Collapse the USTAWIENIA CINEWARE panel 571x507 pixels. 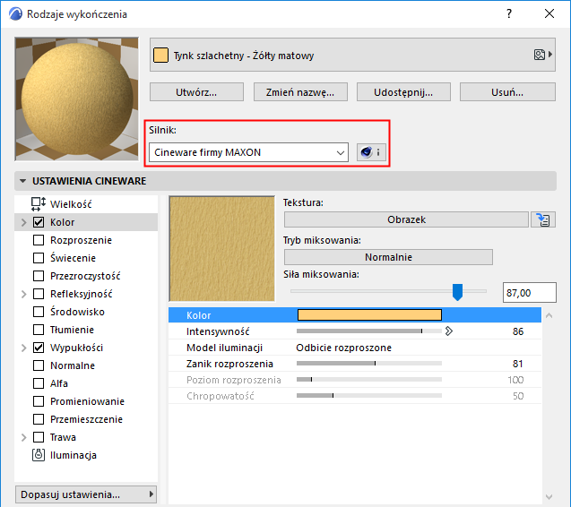[23, 181]
